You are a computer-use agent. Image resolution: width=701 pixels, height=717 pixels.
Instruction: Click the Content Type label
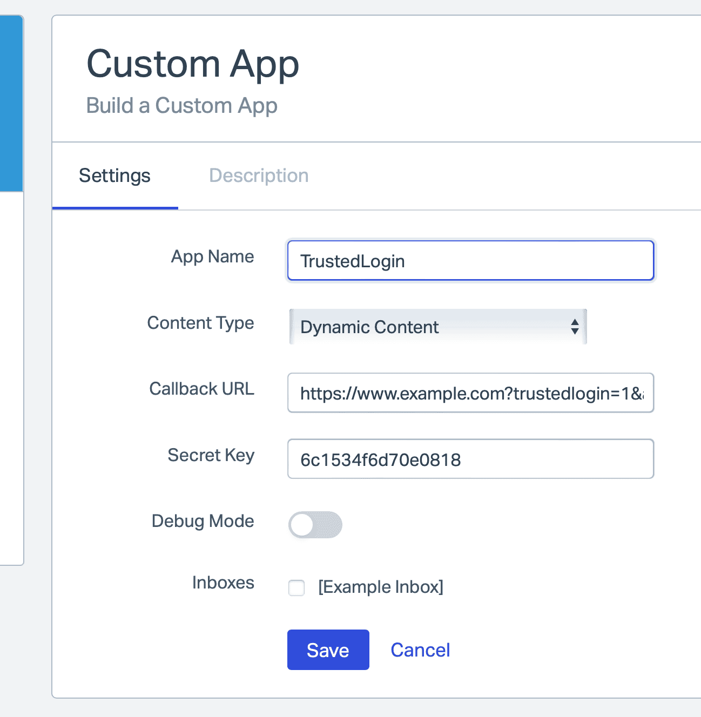pos(201,323)
